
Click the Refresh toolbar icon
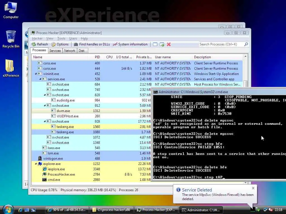(x=34, y=44)
